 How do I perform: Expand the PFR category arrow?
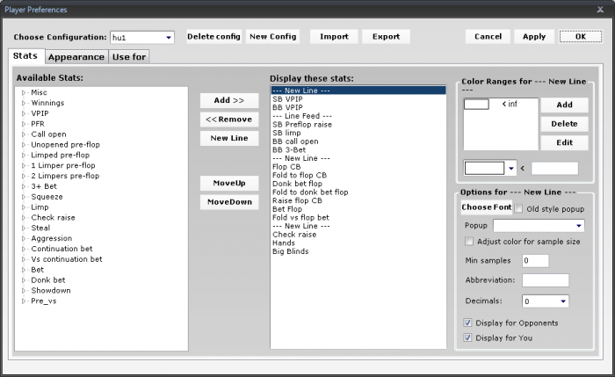[24, 124]
